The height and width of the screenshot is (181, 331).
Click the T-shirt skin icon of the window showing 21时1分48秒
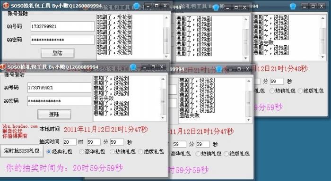point(293,6)
